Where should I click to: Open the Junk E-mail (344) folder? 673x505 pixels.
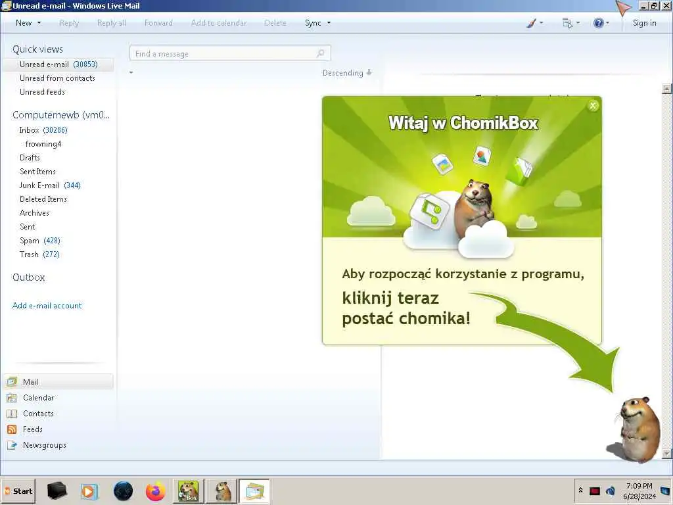[x=50, y=185]
